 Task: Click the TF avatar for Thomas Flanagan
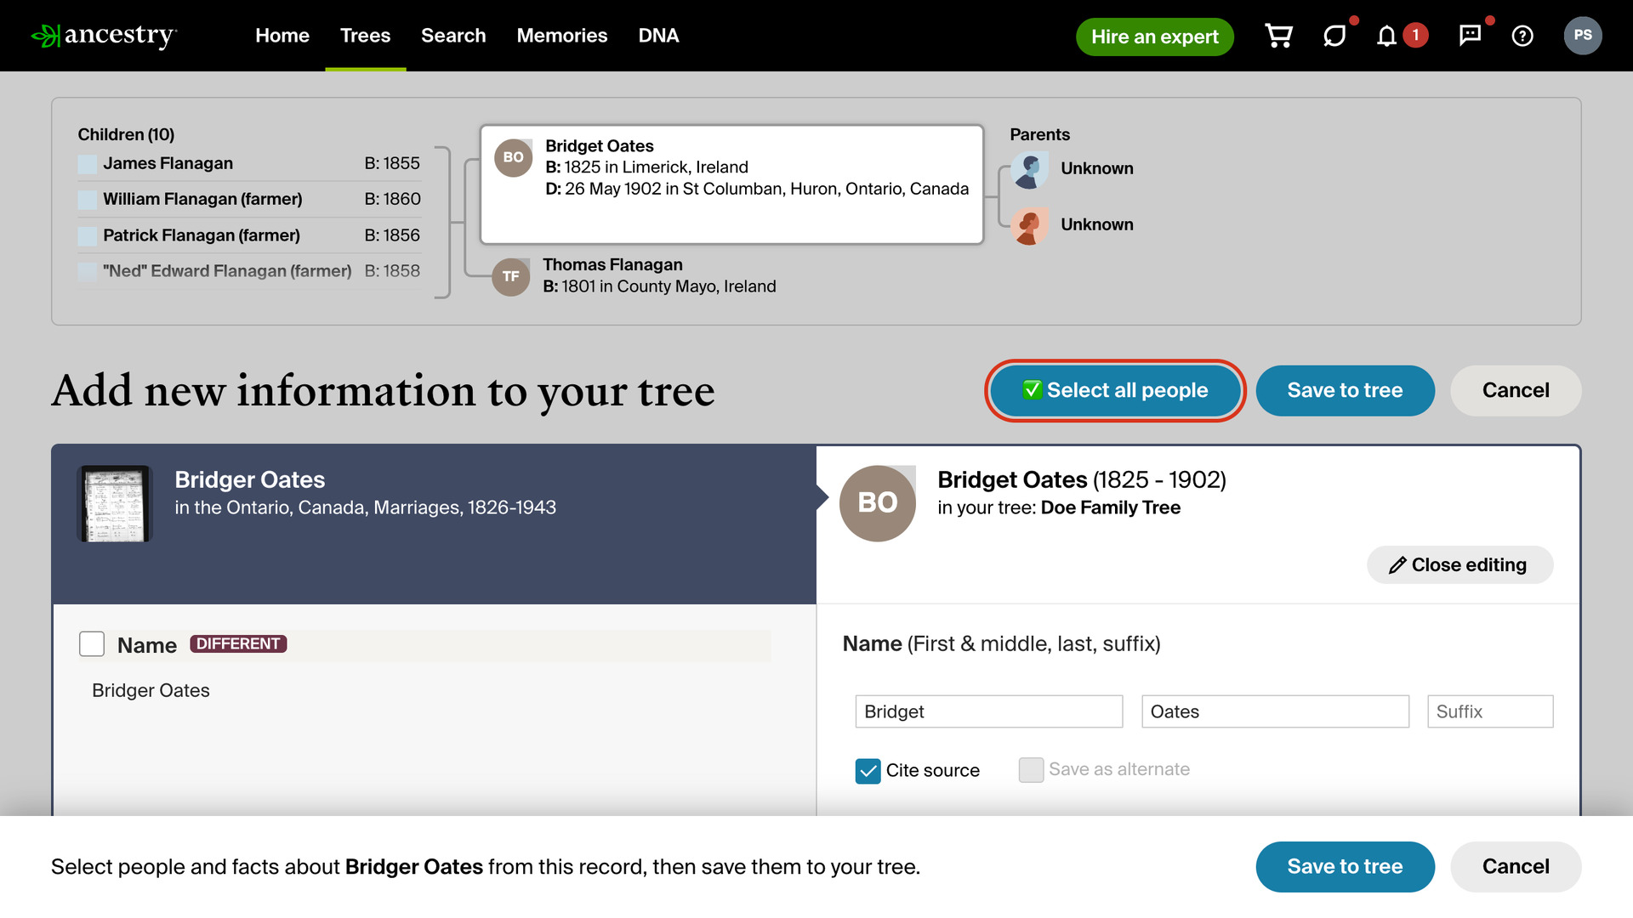pos(511,277)
